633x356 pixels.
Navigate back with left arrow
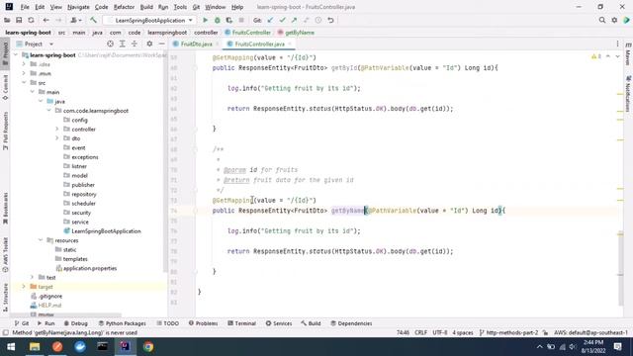click(x=46, y=20)
